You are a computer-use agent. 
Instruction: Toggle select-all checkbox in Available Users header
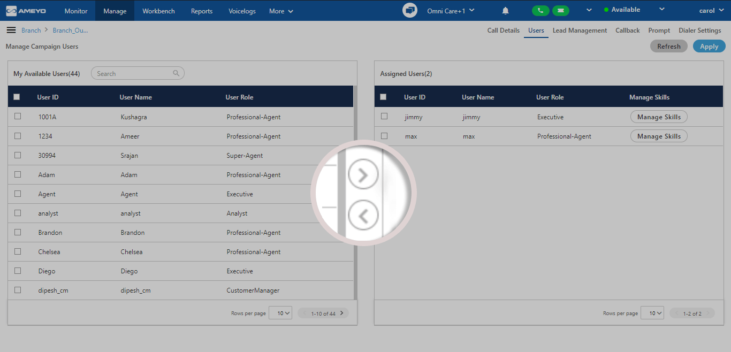pos(17,97)
